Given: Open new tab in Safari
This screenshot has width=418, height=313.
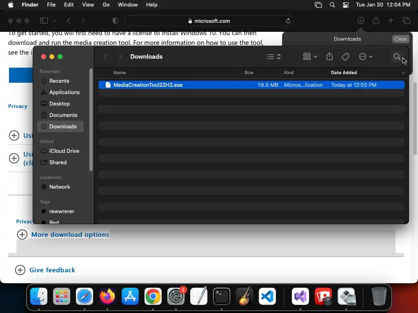Looking at the screenshot, I should (x=391, y=20).
